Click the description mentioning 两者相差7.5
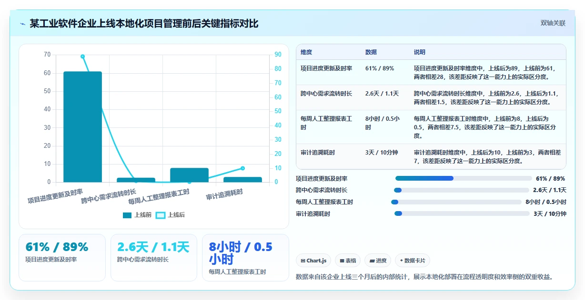The width and height of the screenshot is (585, 300). click(485, 127)
